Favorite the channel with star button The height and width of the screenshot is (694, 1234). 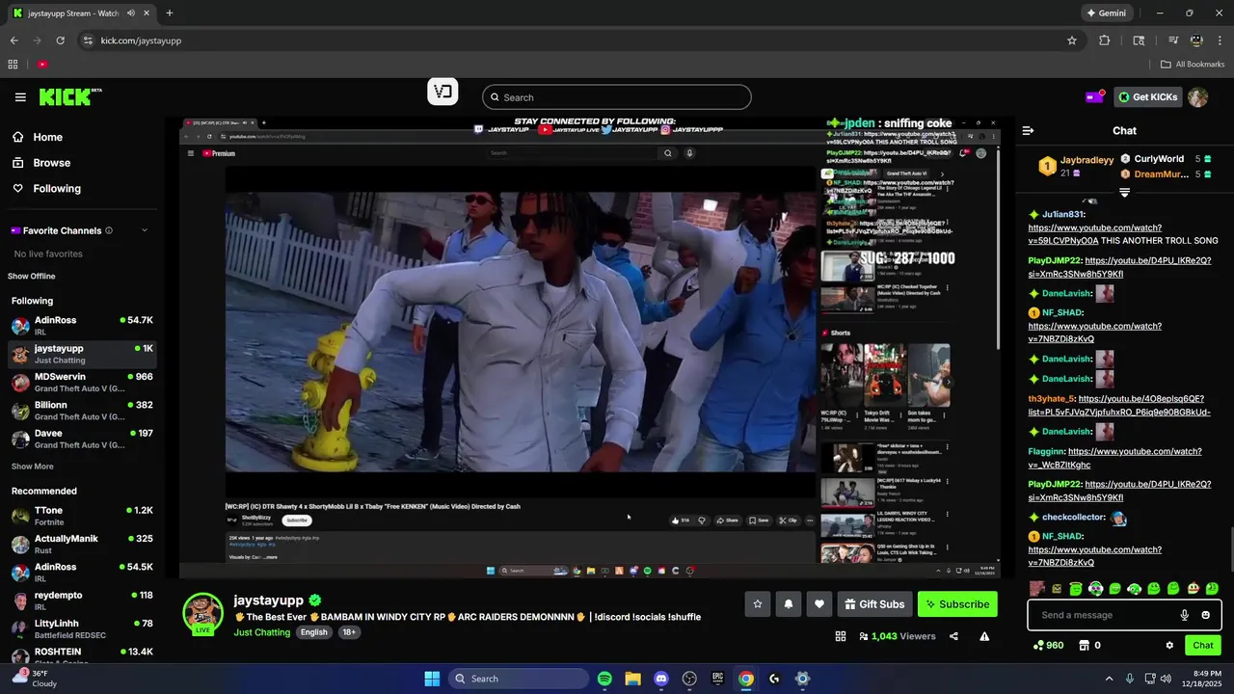(758, 604)
